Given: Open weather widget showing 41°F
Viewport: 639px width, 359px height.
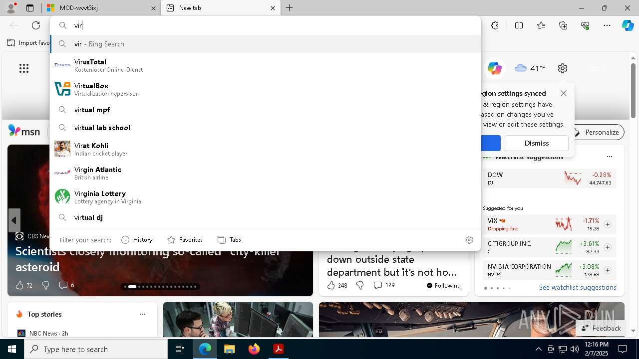Looking at the screenshot, I should click(530, 68).
